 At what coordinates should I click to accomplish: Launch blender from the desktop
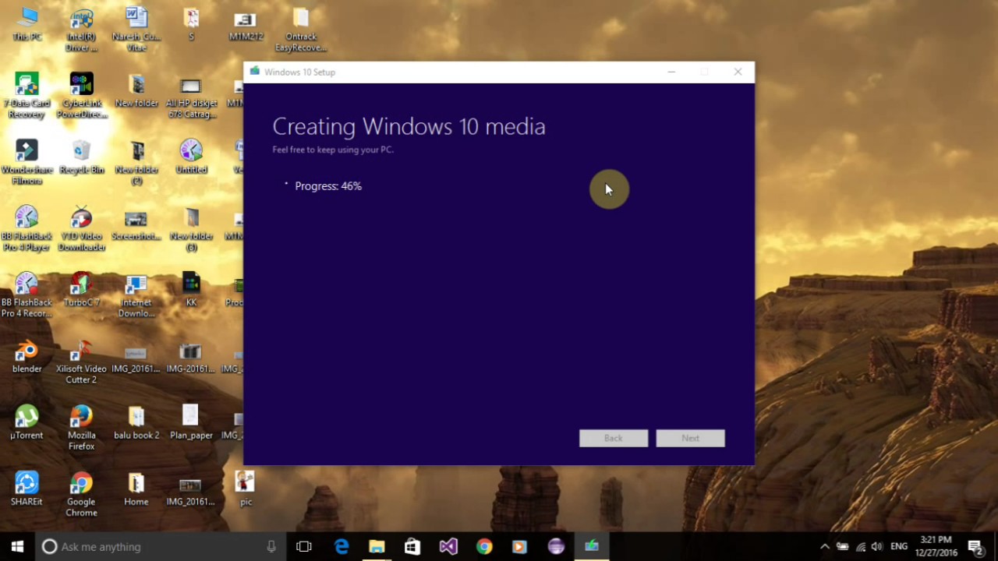tap(27, 355)
